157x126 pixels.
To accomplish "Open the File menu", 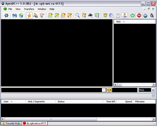I will click(10, 9).
